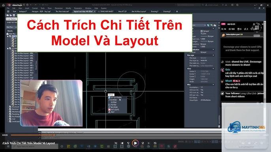Collapse the Visualization properties section

213,50
